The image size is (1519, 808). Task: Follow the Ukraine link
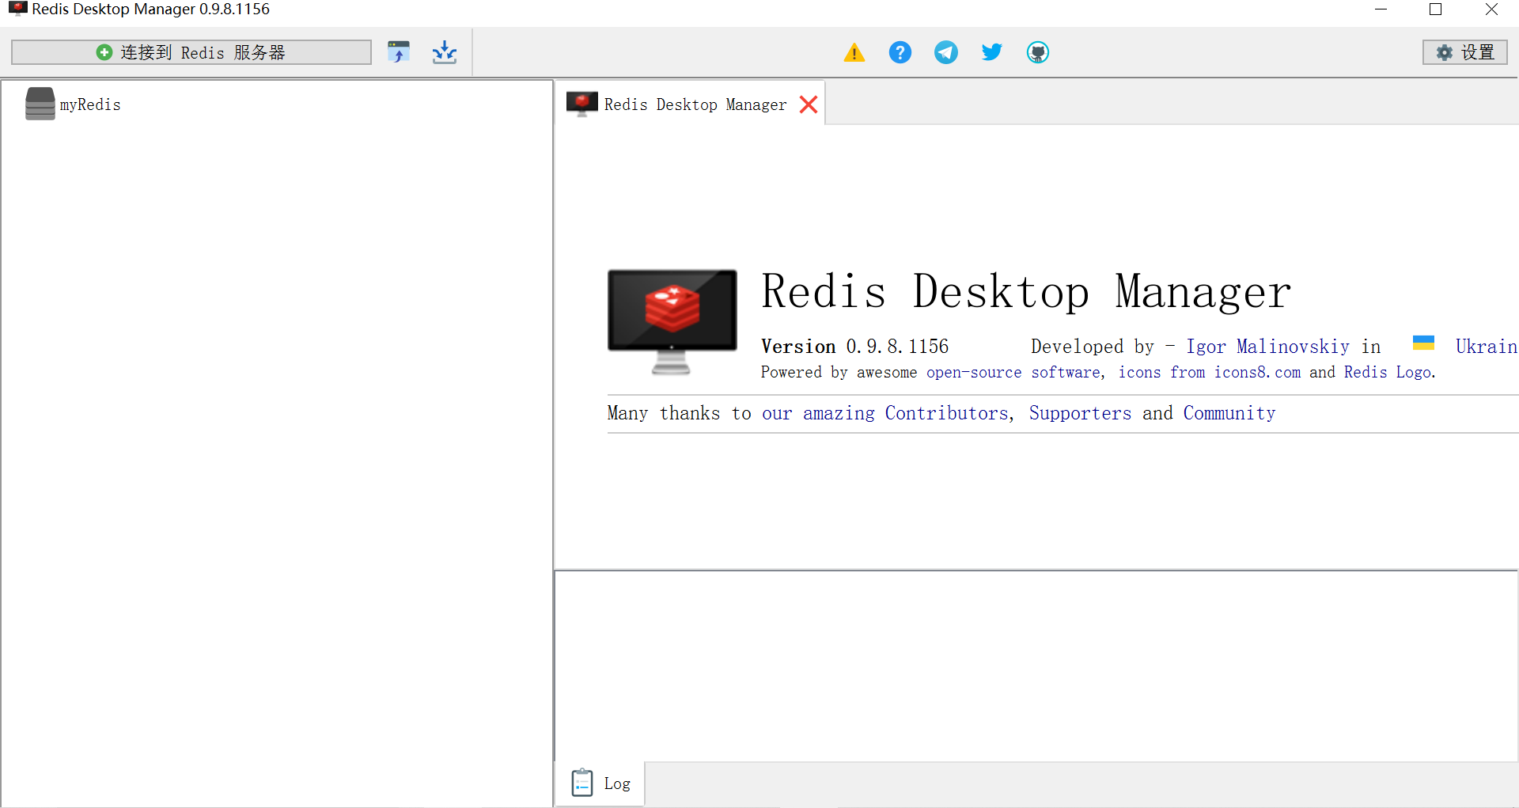pos(1487,347)
